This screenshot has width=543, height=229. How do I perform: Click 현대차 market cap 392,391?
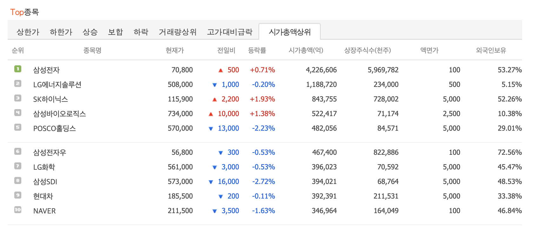point(324,196)
